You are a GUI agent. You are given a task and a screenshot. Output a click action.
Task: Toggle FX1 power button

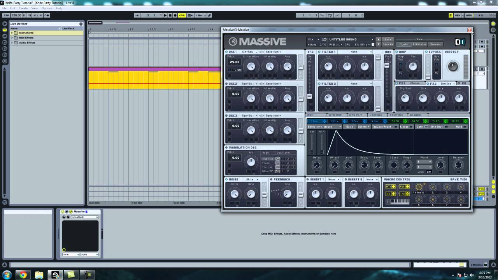[x=397, y=83]
